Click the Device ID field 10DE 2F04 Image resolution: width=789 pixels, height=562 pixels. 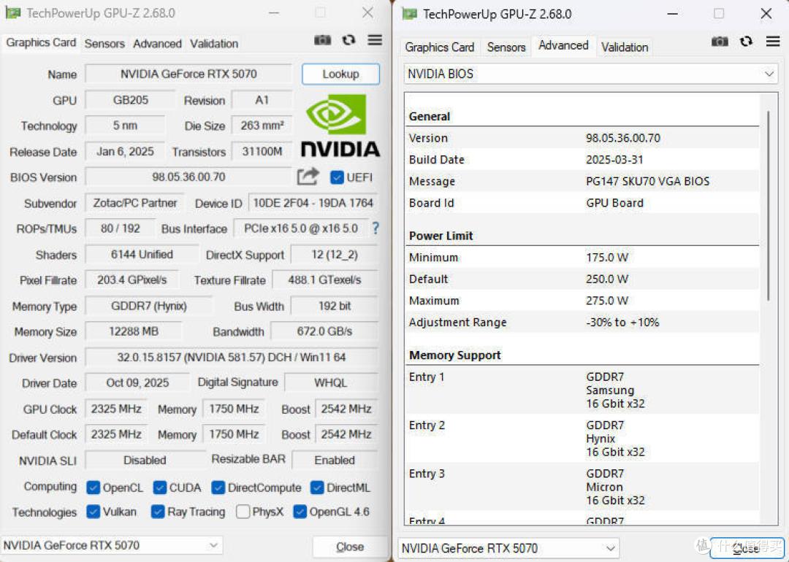[313, 203]
